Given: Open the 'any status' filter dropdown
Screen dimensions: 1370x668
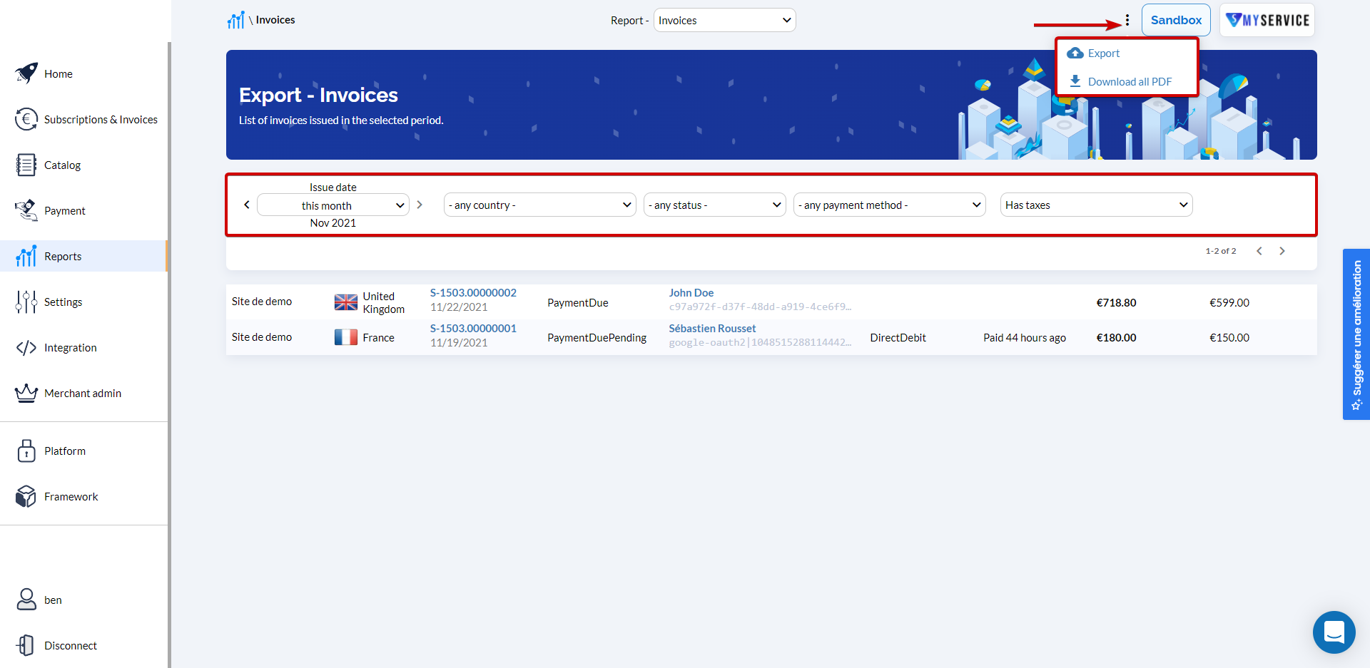Looking at the screenshot, I should [x=714, y=205].
